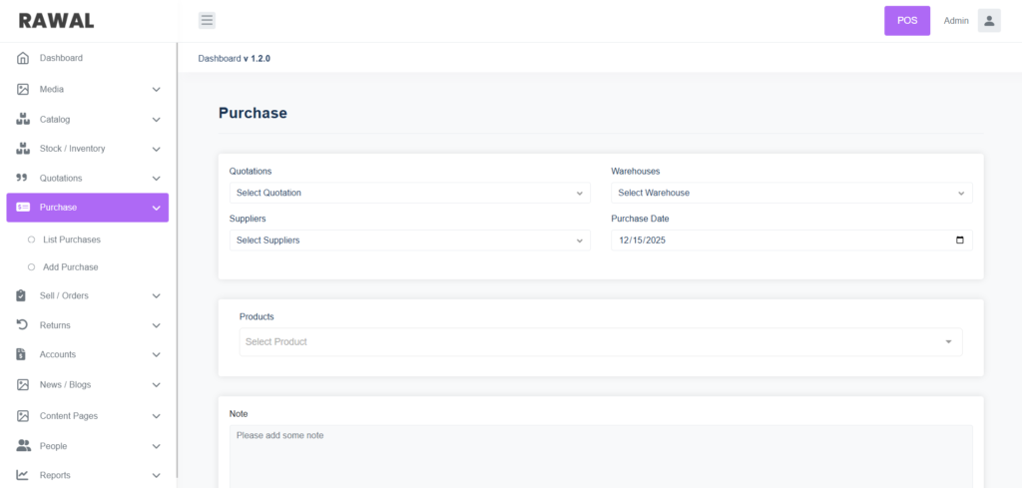Image resolution: width=1022 pixels, height=488 pixels.
Task: Open the calendar picker on Purchase Date
Action: coord(959,241)
